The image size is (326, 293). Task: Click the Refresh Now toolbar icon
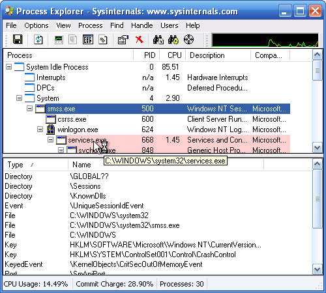[x=38, y=40]
